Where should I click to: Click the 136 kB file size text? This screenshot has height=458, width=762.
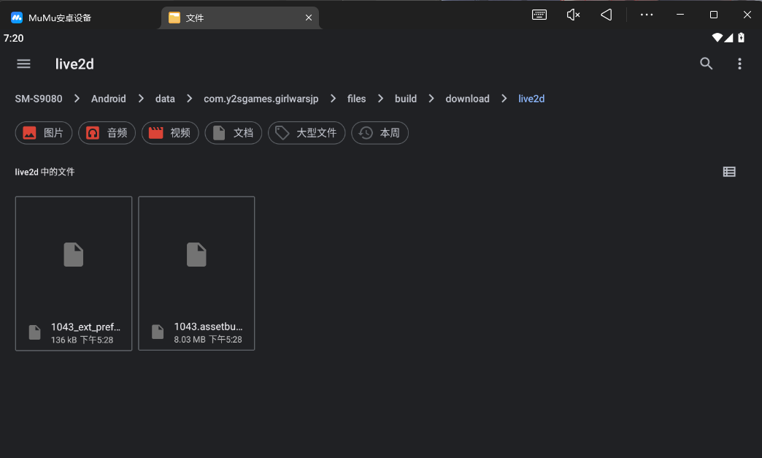point(64,340)
